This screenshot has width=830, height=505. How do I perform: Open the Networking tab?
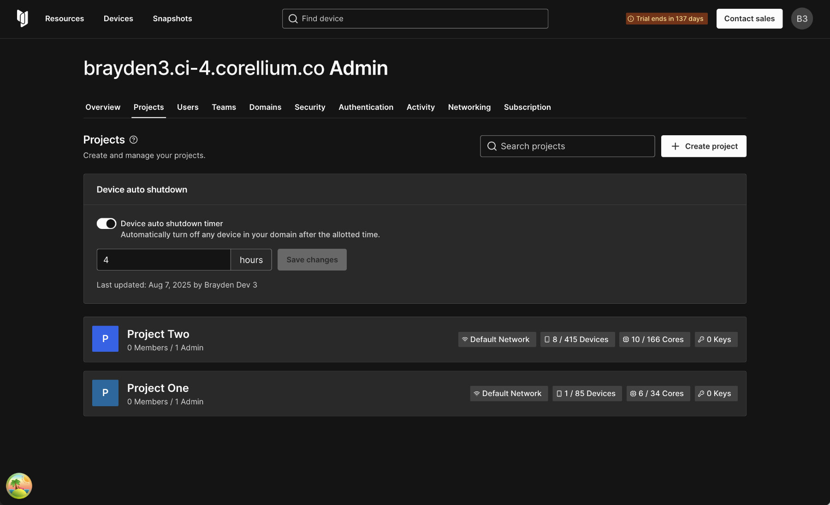point(469,107)
